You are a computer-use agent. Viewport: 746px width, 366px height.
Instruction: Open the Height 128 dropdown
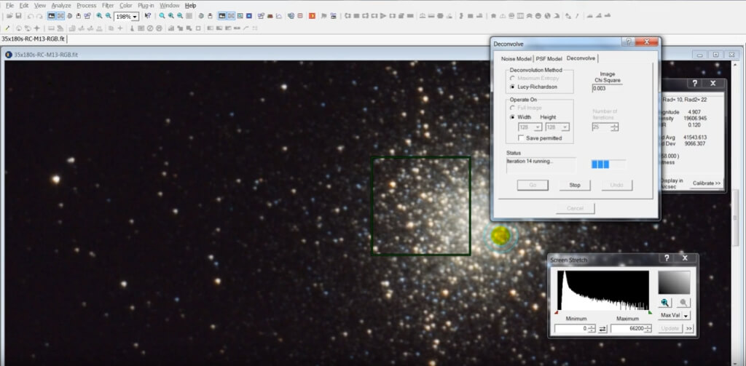(565, 127)
